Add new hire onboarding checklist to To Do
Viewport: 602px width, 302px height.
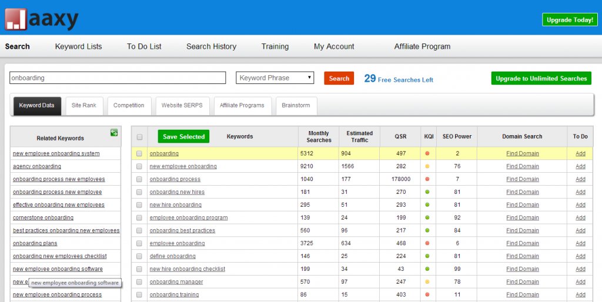580,269
